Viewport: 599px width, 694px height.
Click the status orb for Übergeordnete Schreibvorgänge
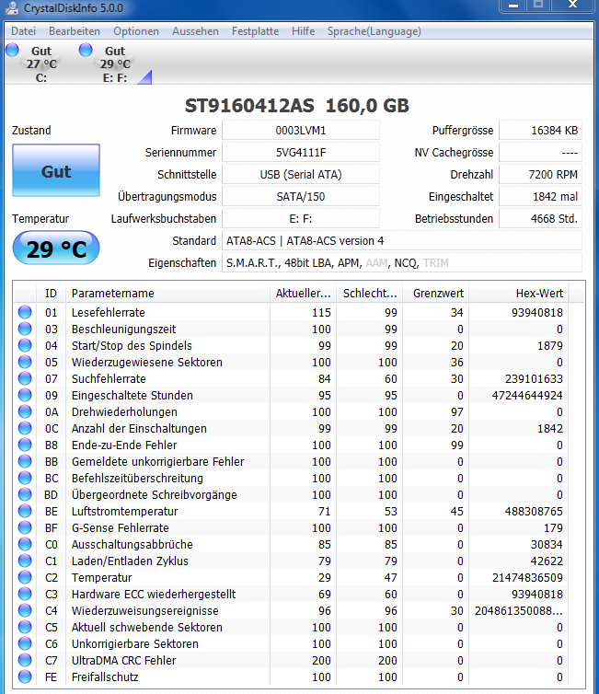coord(25,494)
